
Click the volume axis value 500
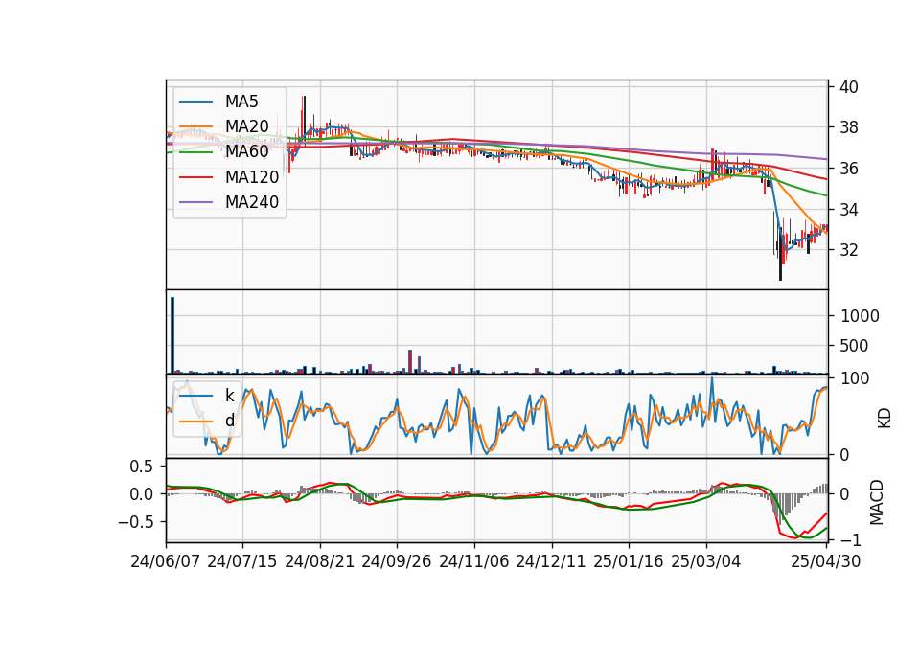click(x=854, y=346)
